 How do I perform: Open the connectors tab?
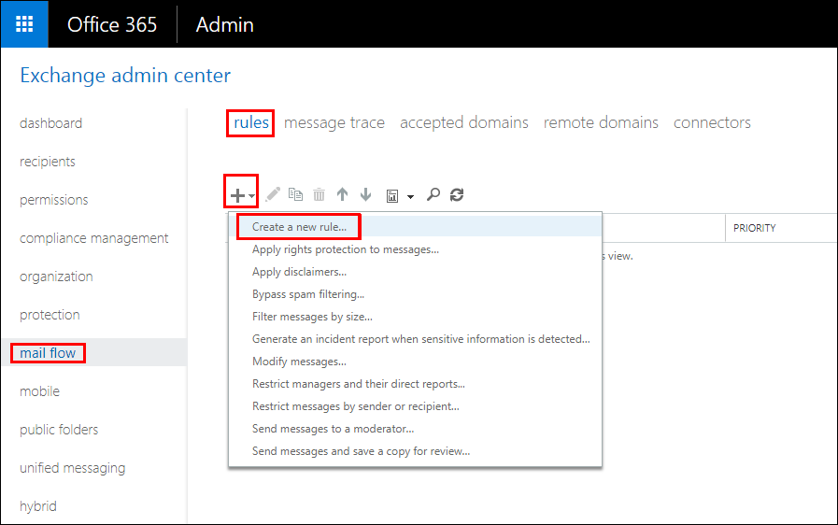(712, 123)
